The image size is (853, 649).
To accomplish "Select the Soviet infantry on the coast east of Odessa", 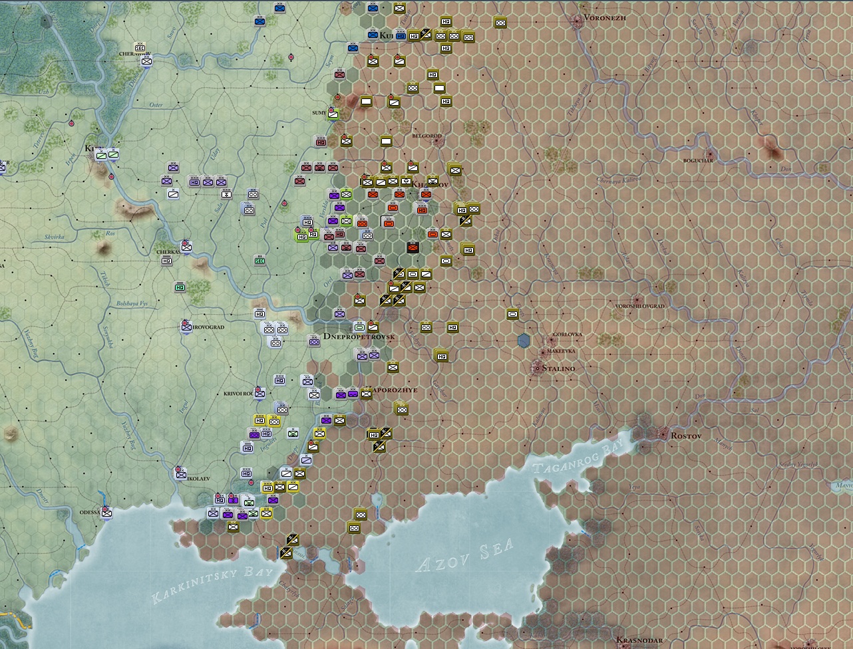I will click(x=233, y=527).
